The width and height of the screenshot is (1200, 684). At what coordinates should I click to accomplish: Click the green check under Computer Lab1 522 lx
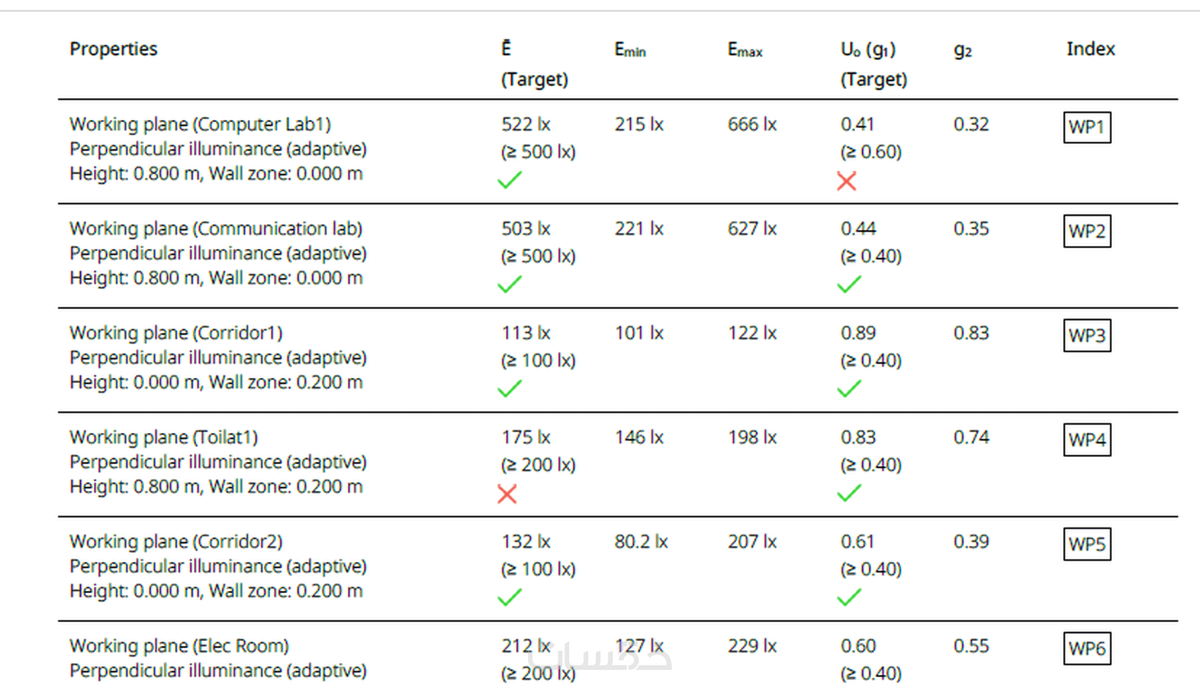click(509, 181)
